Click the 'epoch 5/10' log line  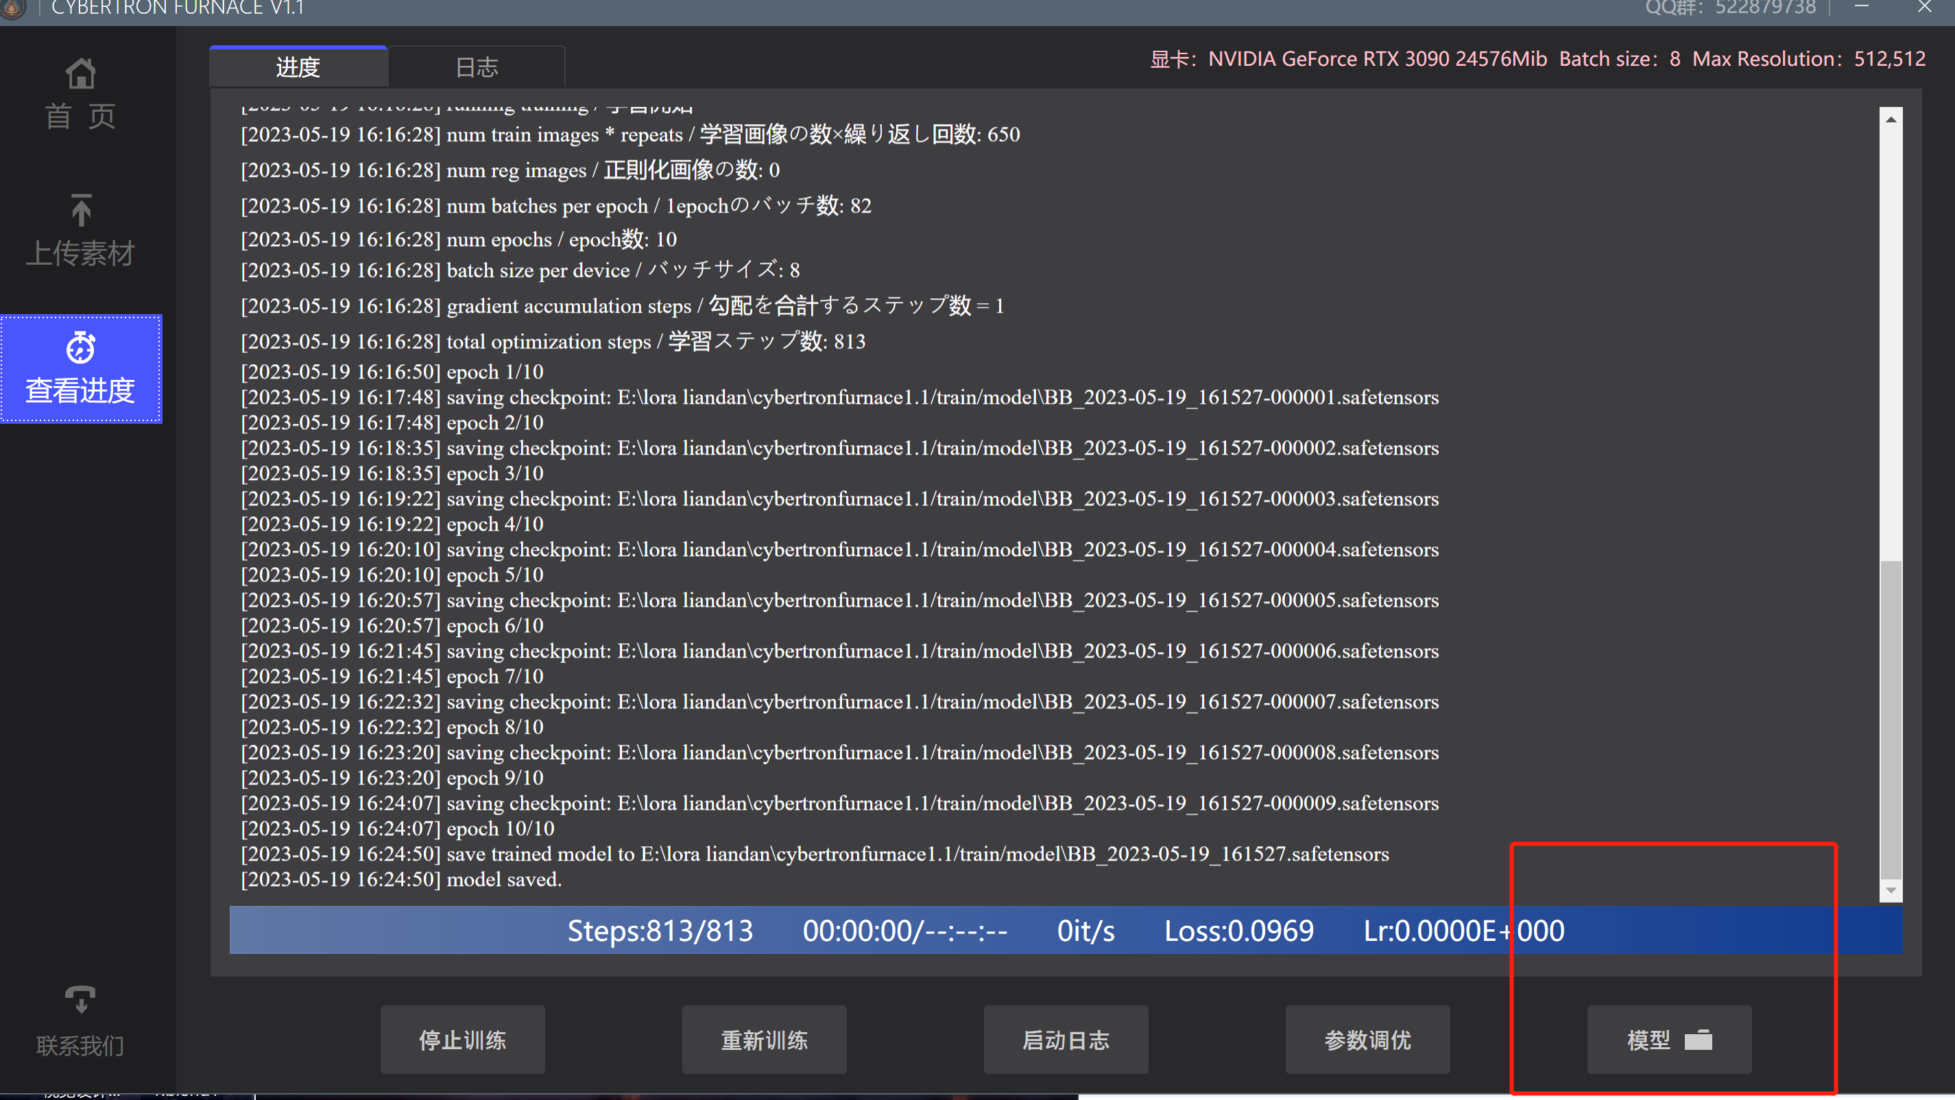[x=392, y=575]
